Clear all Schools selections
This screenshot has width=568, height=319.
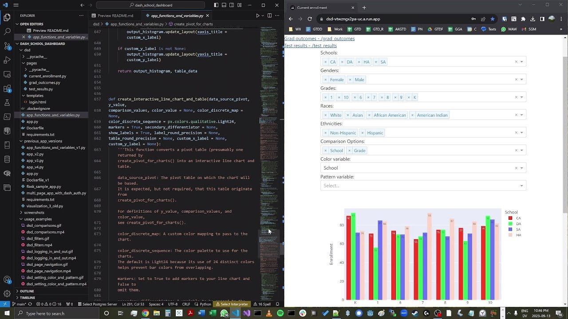tap(516, 62)
